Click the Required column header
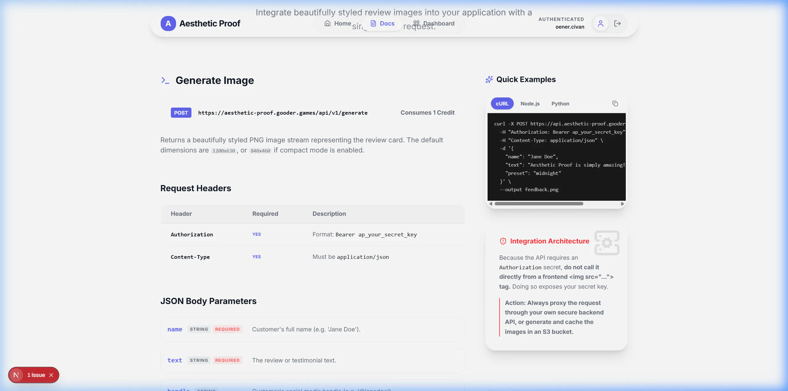The height and width of the screenshot is (391, 788). [x=265, y=214]
